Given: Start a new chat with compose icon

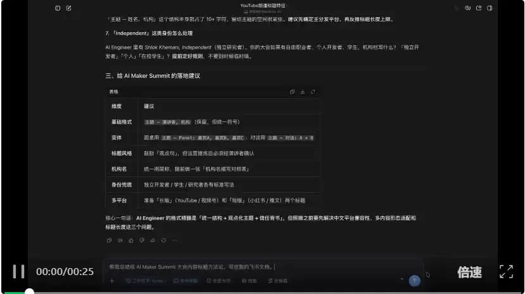Looking at the screenshot, I should pyautogui.click(x=68, y=8).
